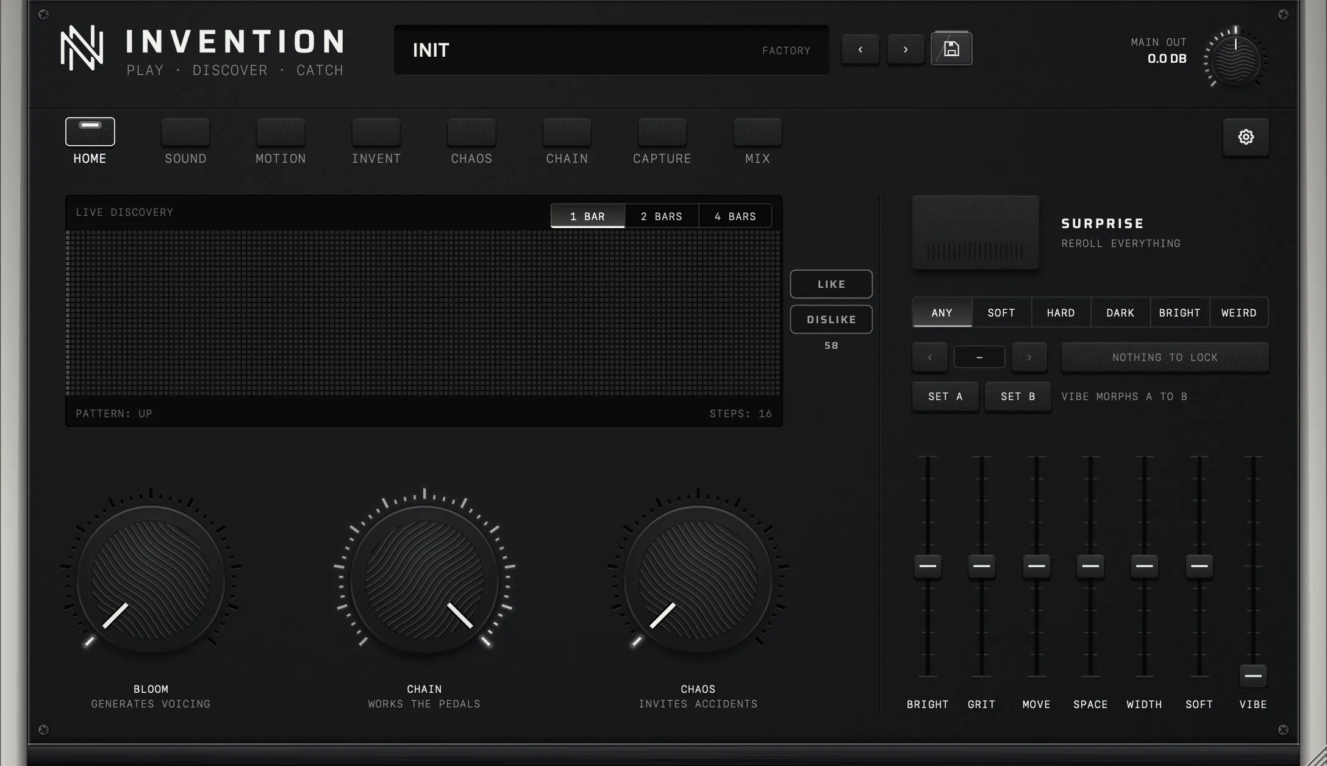This screenshot has width=1327, height=766.
Task: Switch to the MIX tab label
Action: (x=757, y=159)
